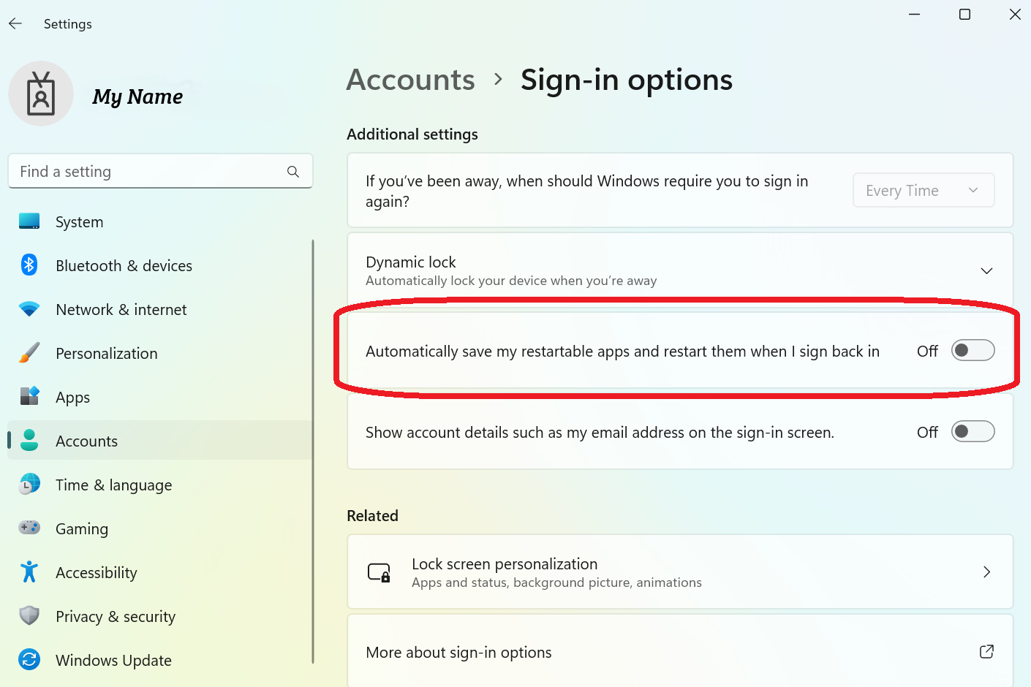Select Time & language in sidebar
Viewport: 1031px width, 687px height.
[113, 485]
